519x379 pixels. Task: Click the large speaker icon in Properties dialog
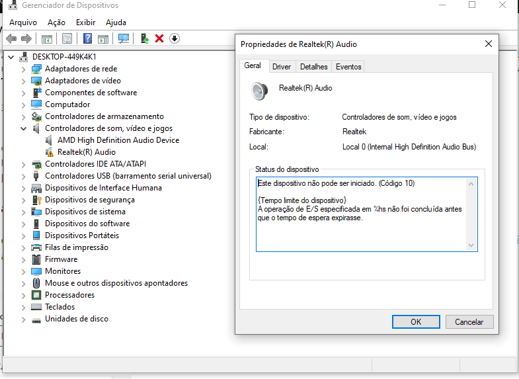point(259,91)
